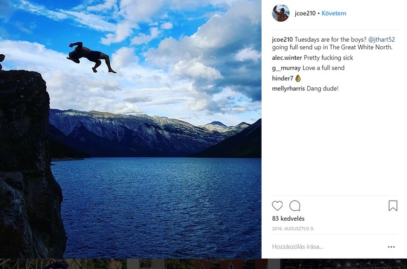407x269 pixels.
Task: Open the @jthart52 mention link
Action: (x=382, y=40)
